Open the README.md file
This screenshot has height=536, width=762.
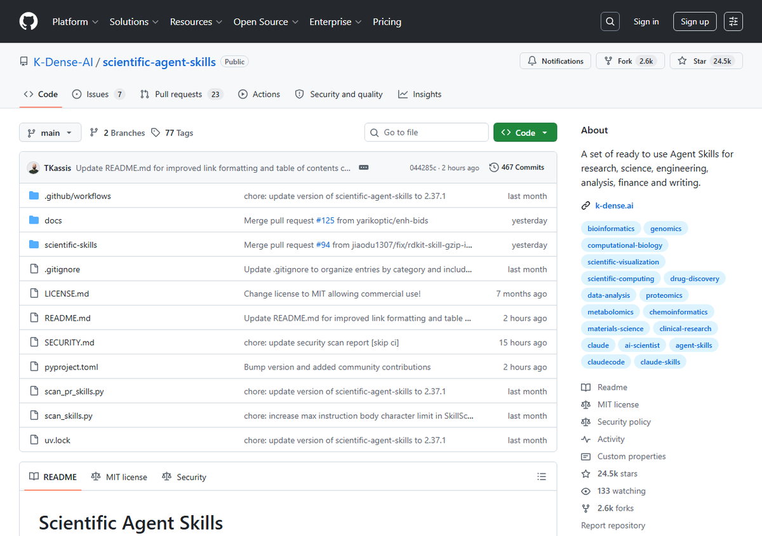(67, 318)
